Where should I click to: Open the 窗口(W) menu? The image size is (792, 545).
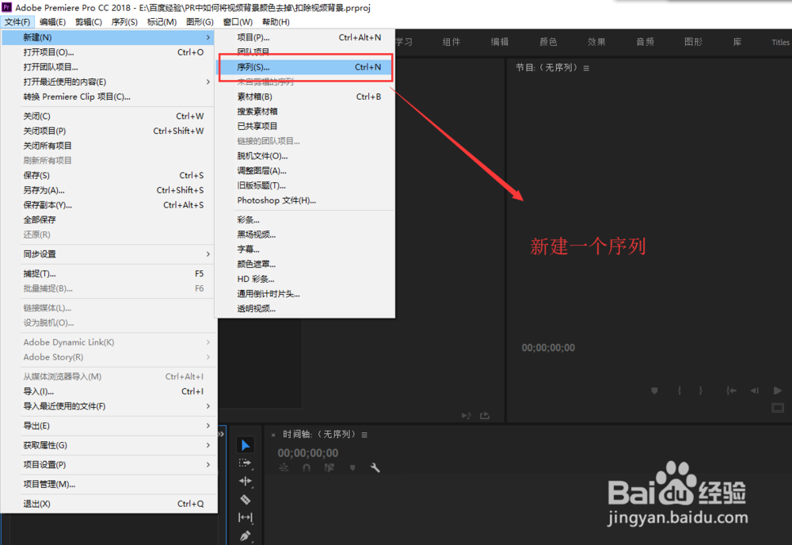pyautogui.click(x=238, y=21)
